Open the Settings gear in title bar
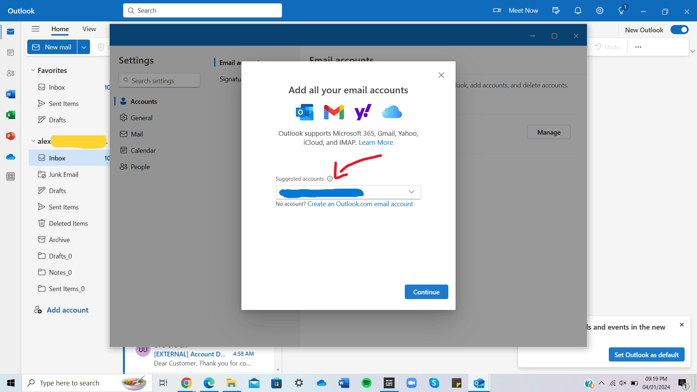 pyautogui.click(x=599, y=11)
